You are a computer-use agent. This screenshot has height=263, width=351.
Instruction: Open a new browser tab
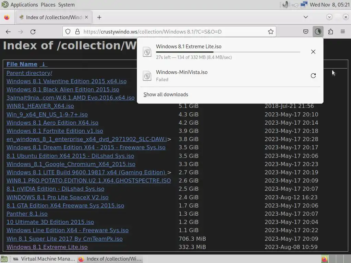99,17
